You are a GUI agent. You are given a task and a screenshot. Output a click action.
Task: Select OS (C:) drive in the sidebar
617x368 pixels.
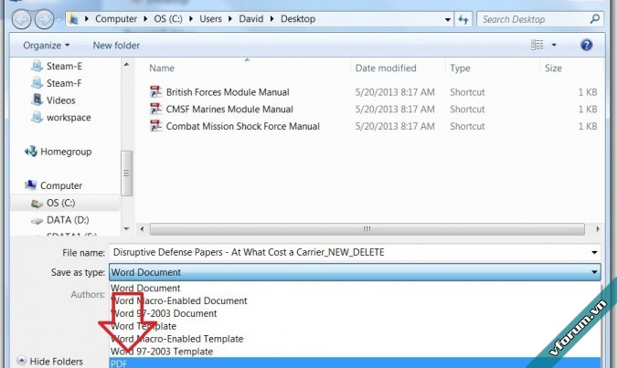[x=60, y=203]
